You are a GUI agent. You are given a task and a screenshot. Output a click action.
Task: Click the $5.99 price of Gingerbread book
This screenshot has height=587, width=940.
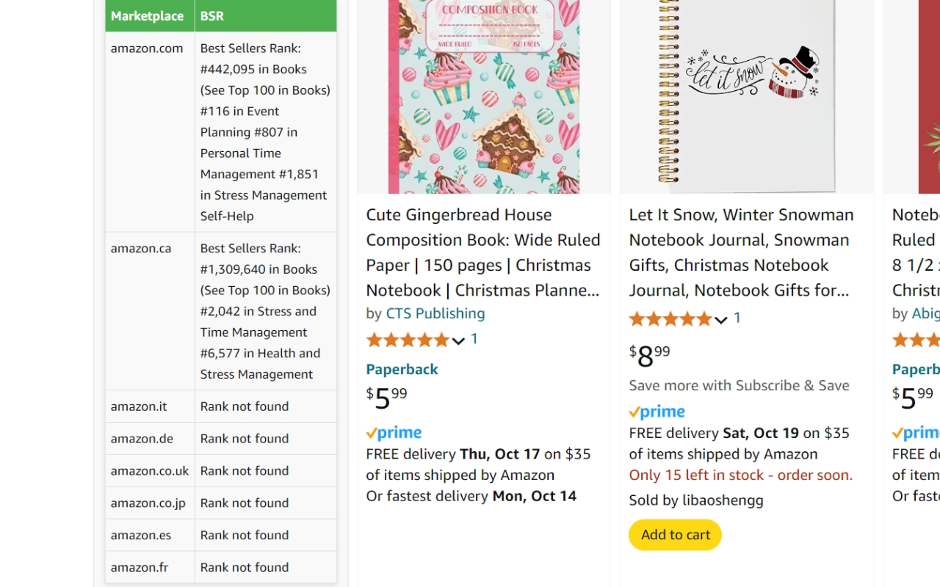(x=386, y=398)
